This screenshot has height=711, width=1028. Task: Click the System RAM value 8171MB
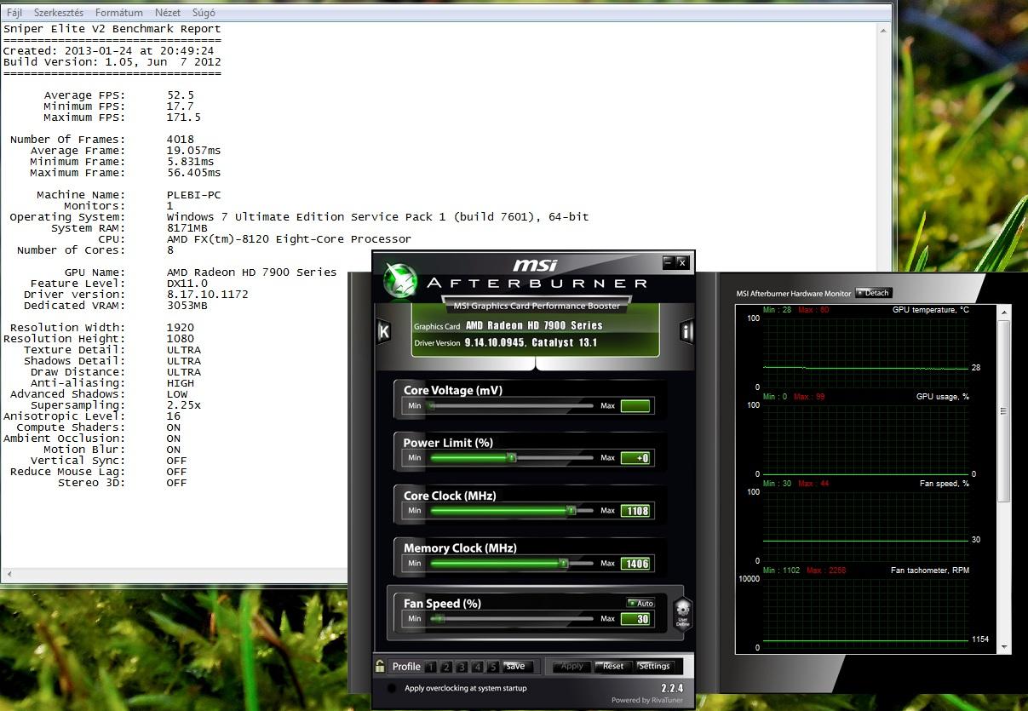pos(187,228)
